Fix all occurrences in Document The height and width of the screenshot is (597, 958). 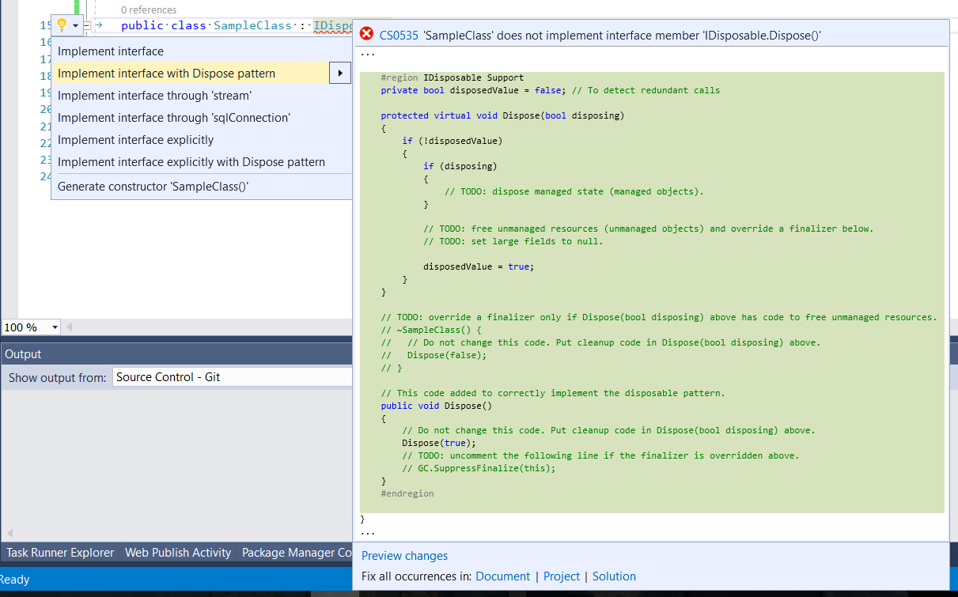point(502,576)
